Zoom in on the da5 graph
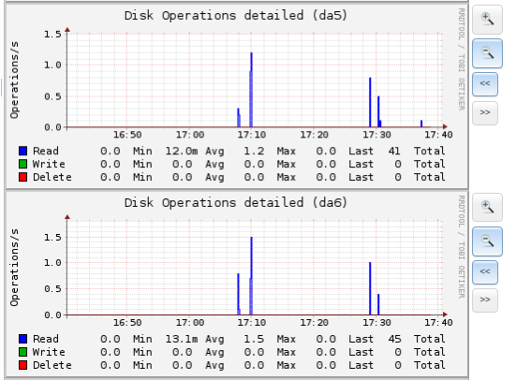The height and width of the screenshot is (380, 516). (x=487, y=20)
